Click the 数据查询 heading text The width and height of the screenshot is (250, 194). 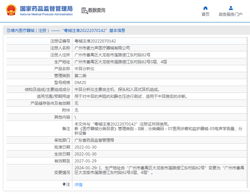pyautogui.click(x=97, y=10)
